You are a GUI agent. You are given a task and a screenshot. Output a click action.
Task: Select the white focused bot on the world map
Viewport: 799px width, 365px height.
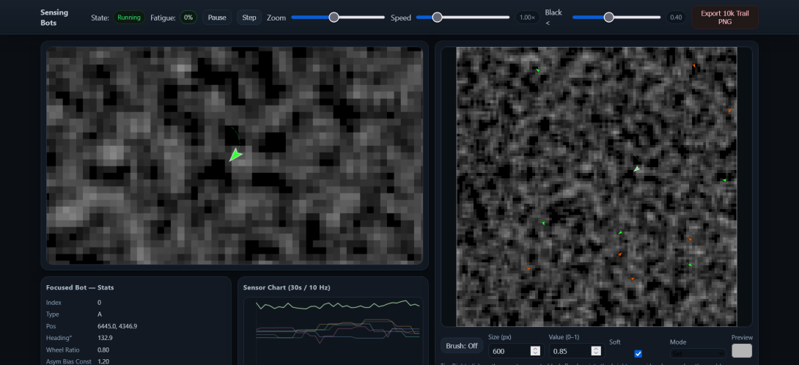coord(636,169)
